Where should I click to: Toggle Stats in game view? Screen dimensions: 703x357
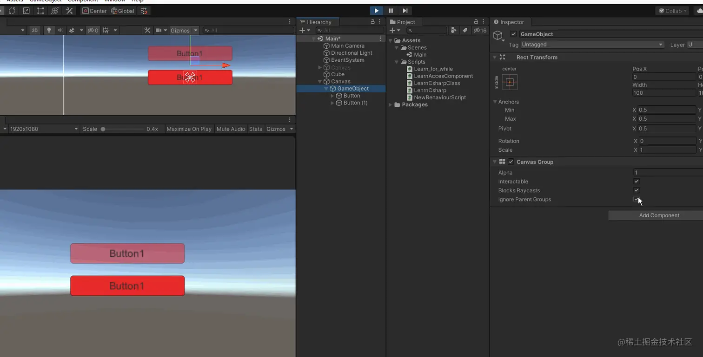pos(256,129)
